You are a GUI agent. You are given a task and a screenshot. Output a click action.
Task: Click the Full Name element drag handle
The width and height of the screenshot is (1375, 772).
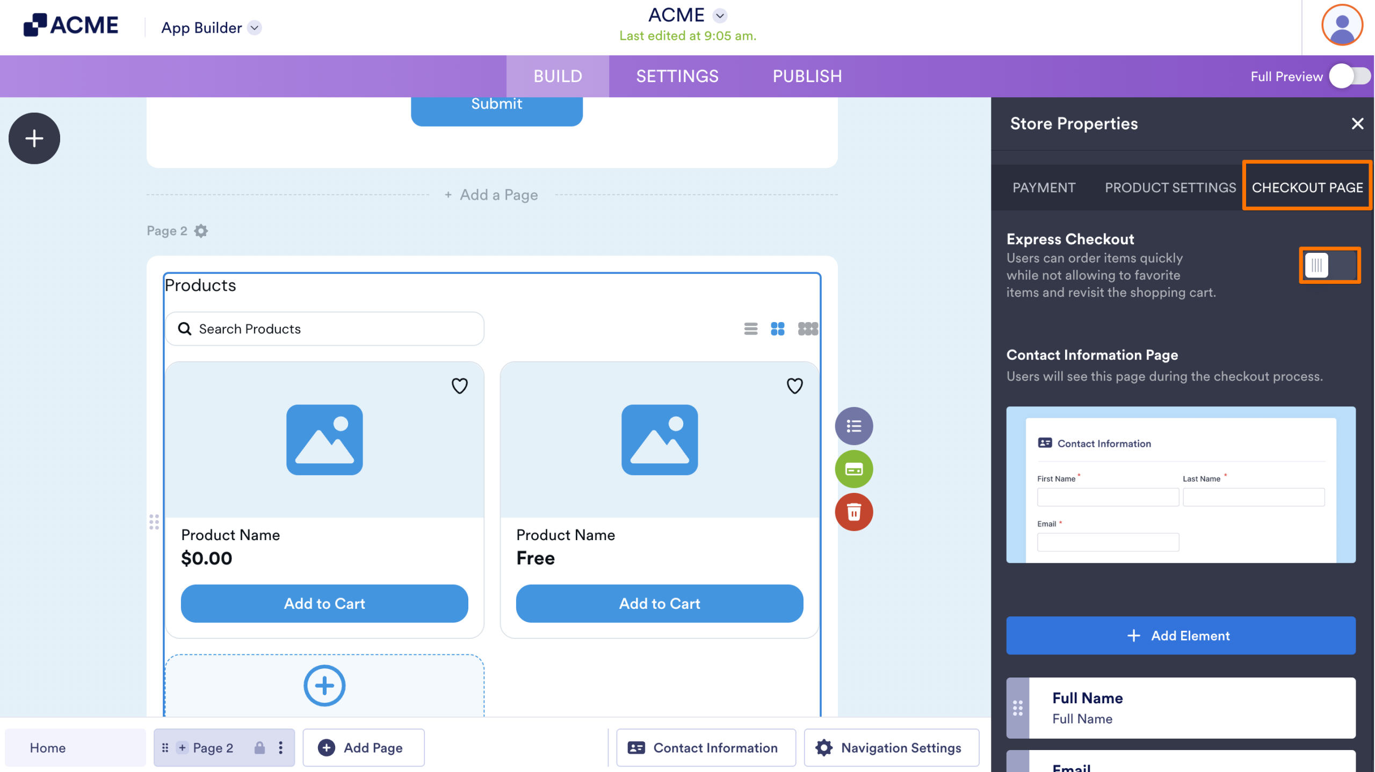pyautogui.click(x=1017, y=708)
